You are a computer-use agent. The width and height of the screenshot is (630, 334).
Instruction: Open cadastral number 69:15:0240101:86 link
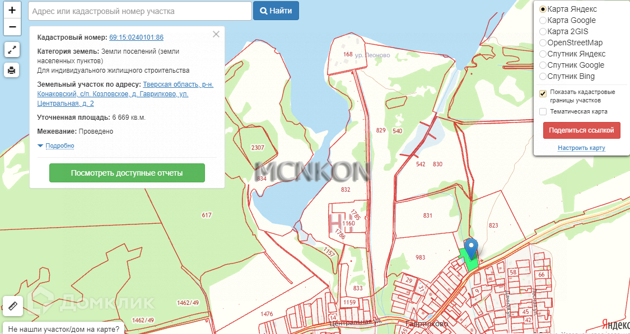136,37
